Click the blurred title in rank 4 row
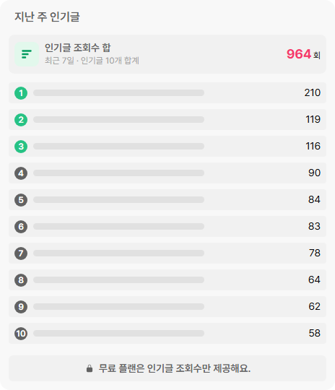 pos(118,173)
